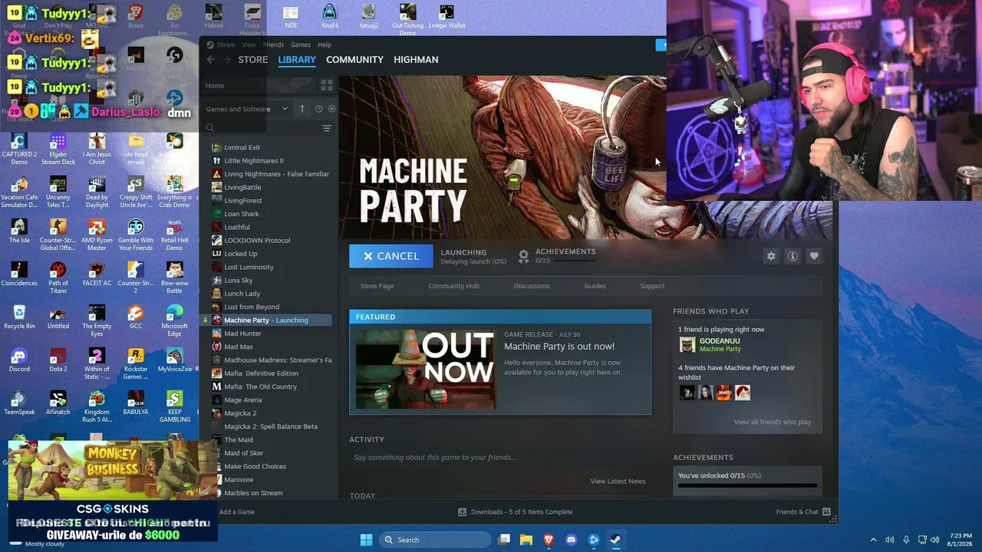Go back with Steam's back arrow
The width and height of the screenshot is (982, 552).
pos(211,60)
